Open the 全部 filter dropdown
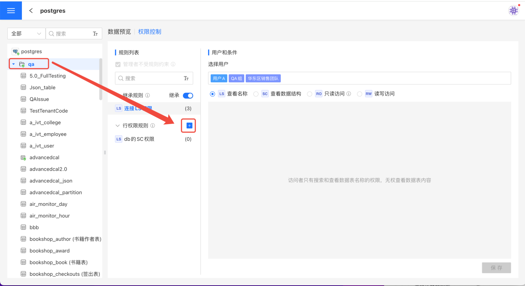This screenshot has width=525, height=286. [26, 33]
